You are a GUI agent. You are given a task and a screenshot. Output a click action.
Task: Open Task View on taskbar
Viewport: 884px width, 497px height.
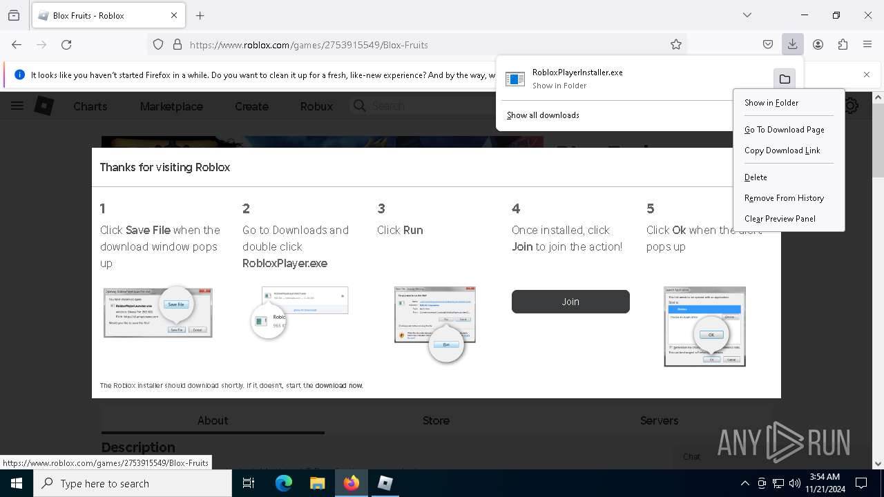249,483
